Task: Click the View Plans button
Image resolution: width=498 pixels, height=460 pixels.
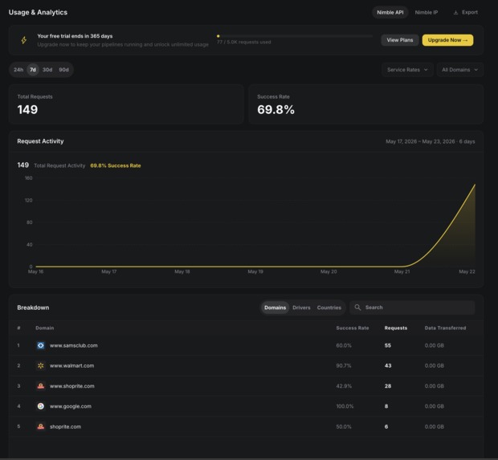Action: [x=400, y=40]
